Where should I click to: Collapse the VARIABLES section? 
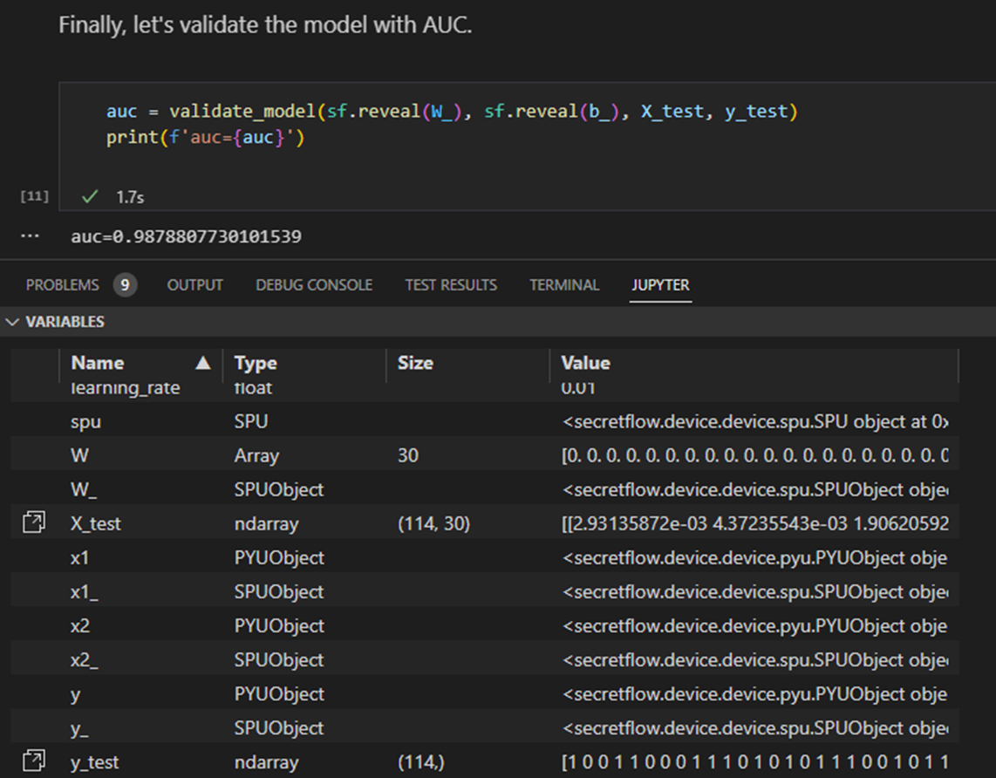tap(12, 321)
